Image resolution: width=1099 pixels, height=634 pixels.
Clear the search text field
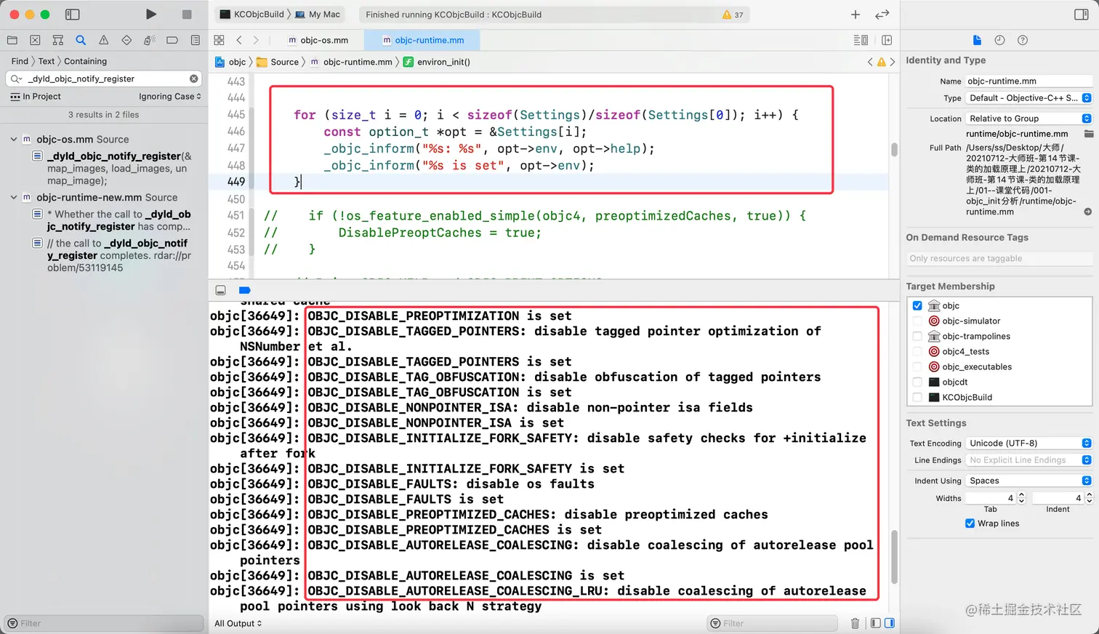click(194, 79)
